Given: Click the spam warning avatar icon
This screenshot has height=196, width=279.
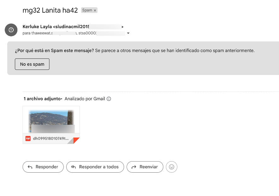Looking at the screenshot, I should click(11, 30).
